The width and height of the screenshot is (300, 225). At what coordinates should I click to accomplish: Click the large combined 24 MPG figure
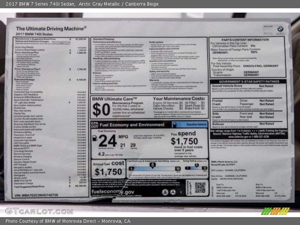(x=108, y=141)
